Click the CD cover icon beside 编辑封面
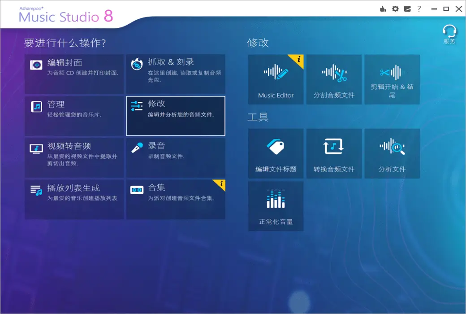 (x=36, y=65)
